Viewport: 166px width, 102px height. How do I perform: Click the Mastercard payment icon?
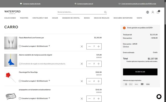pos(142,84)
